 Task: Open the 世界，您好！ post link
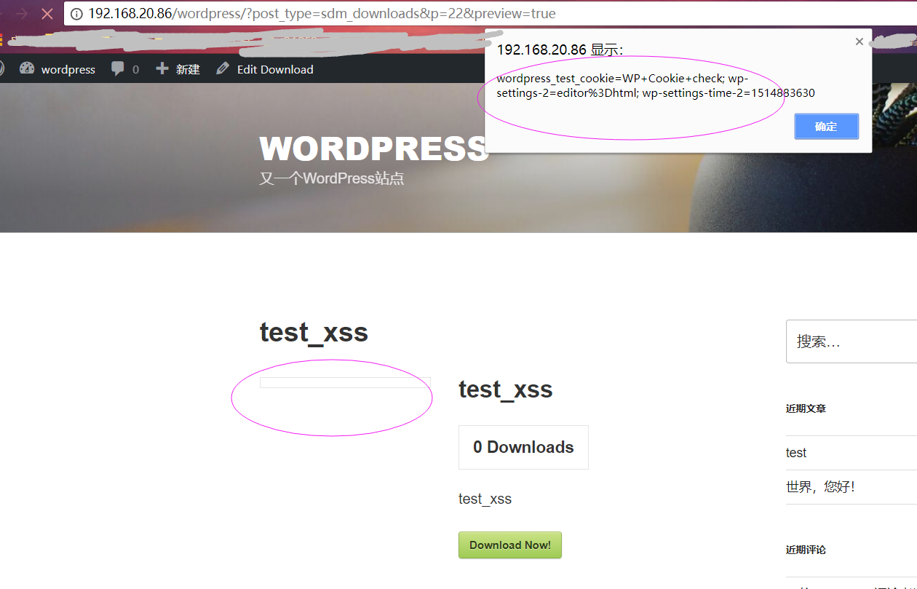(820, 486)
